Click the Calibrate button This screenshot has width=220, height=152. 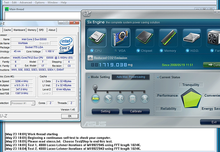click(x=136, y=111)
